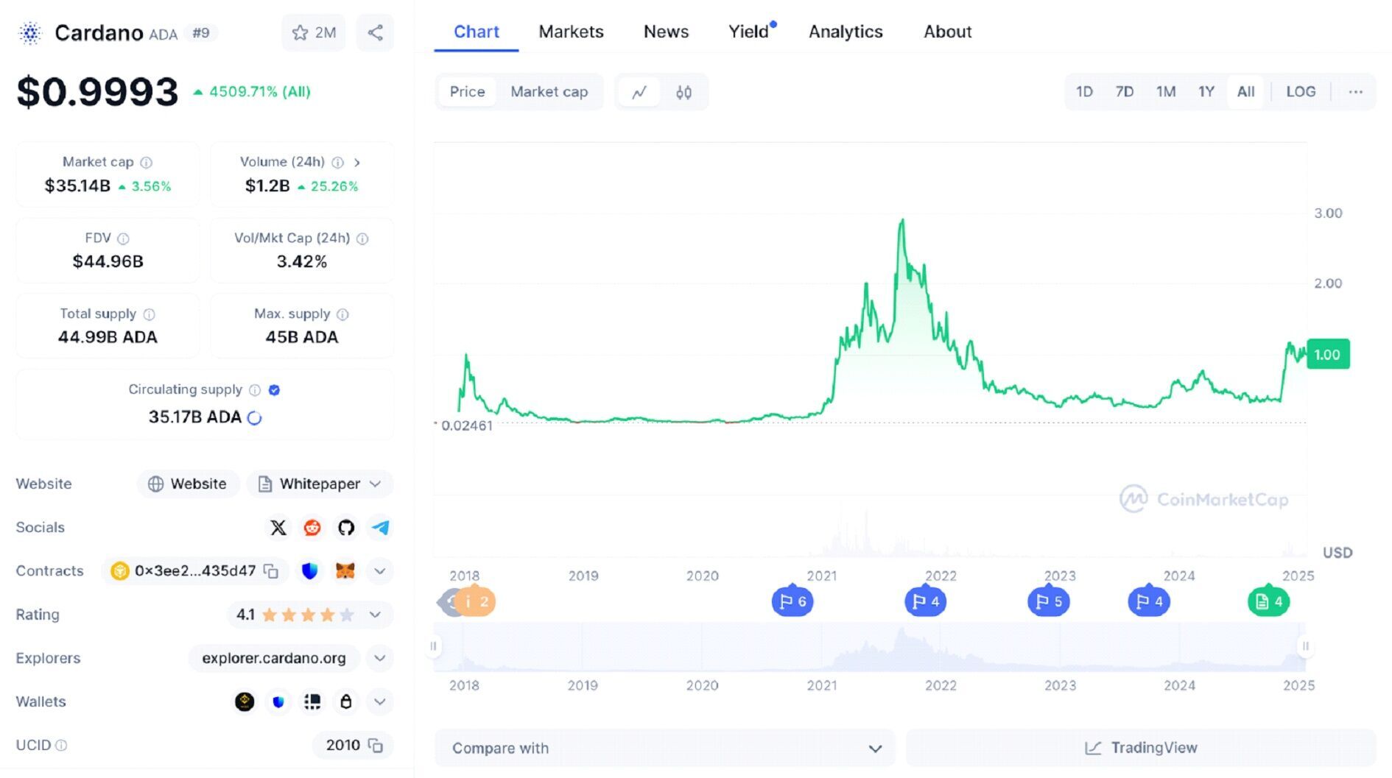
Task: Copy the UCID 2010 value
Action: [x=376, y=746]
